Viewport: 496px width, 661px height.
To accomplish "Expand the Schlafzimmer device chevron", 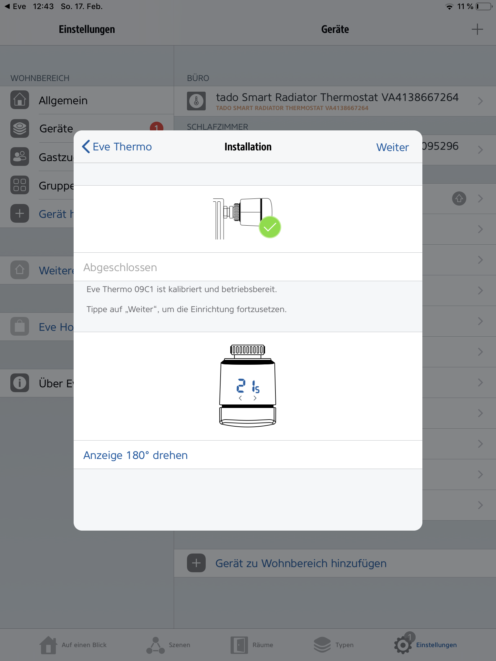I will (x=480, y=150).
